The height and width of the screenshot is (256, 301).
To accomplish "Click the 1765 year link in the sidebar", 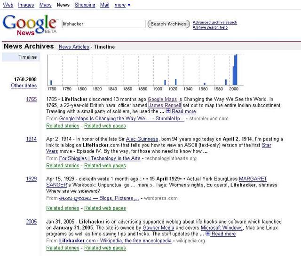I will pyautogui.click(x=32, y=99).
